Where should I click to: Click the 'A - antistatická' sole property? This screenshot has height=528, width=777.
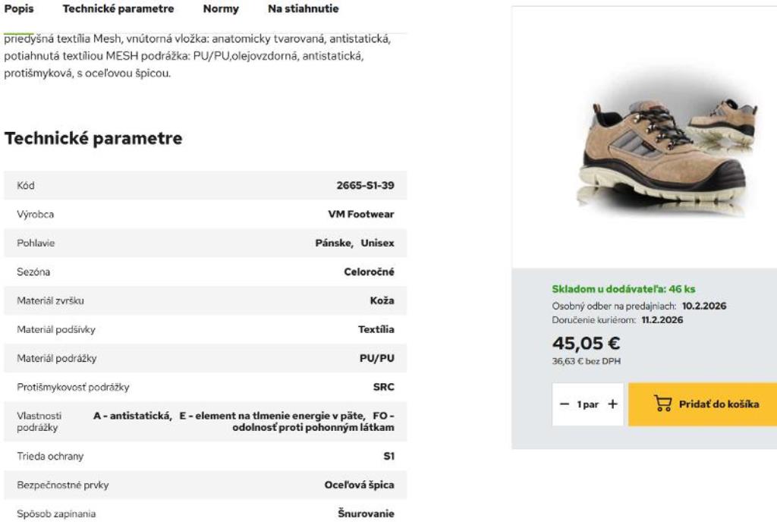(133, 416)
